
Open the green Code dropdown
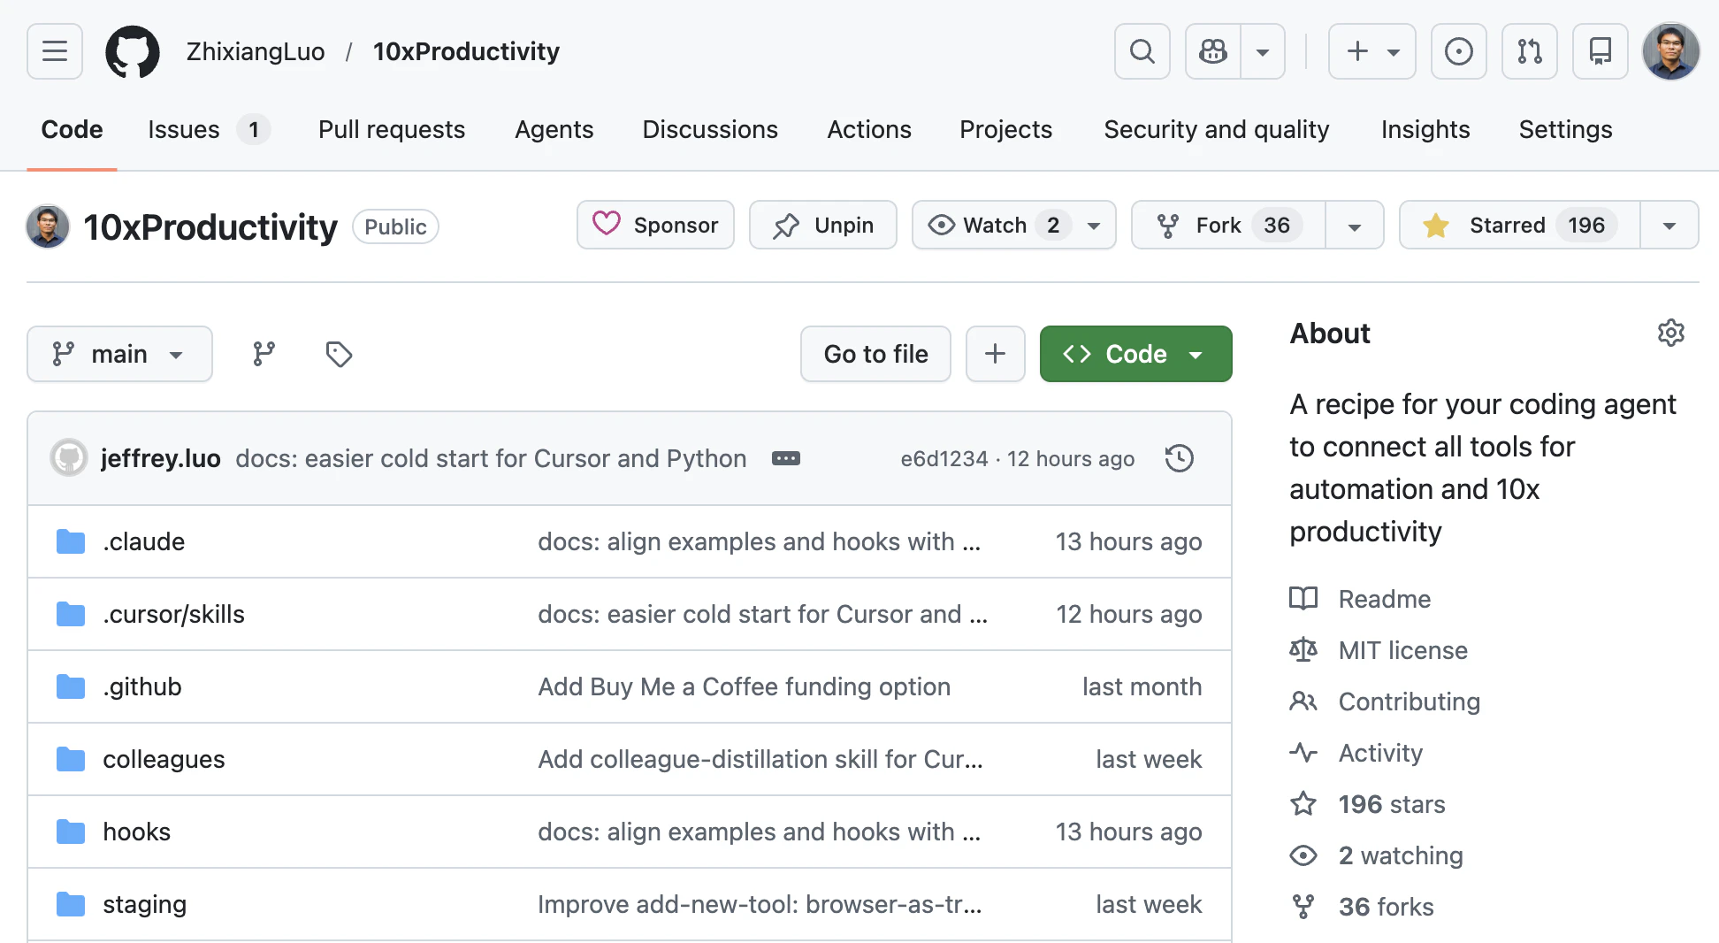coord(1135,354)
